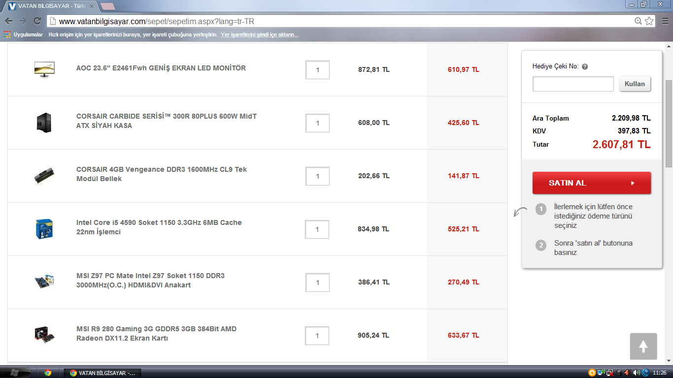Open the MSI Z97 motherboard thumbnail
This screenshot has width=673, height=378.
pos(44,282)
